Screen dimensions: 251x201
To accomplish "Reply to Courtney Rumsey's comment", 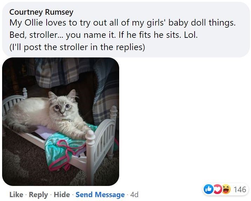I will click(38, 194).
